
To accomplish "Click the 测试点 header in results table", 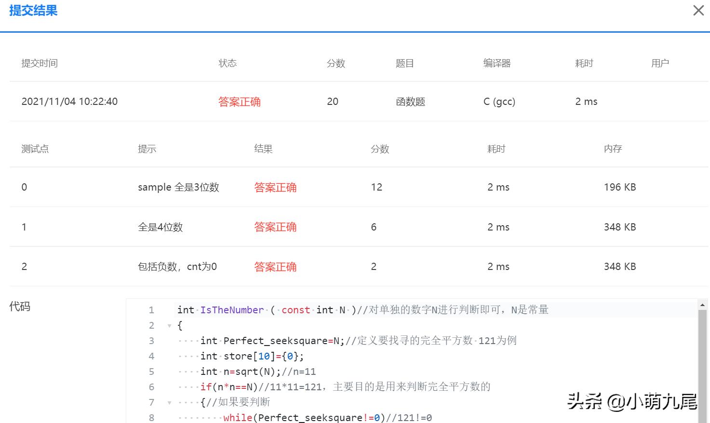I will tap(35, 149).
